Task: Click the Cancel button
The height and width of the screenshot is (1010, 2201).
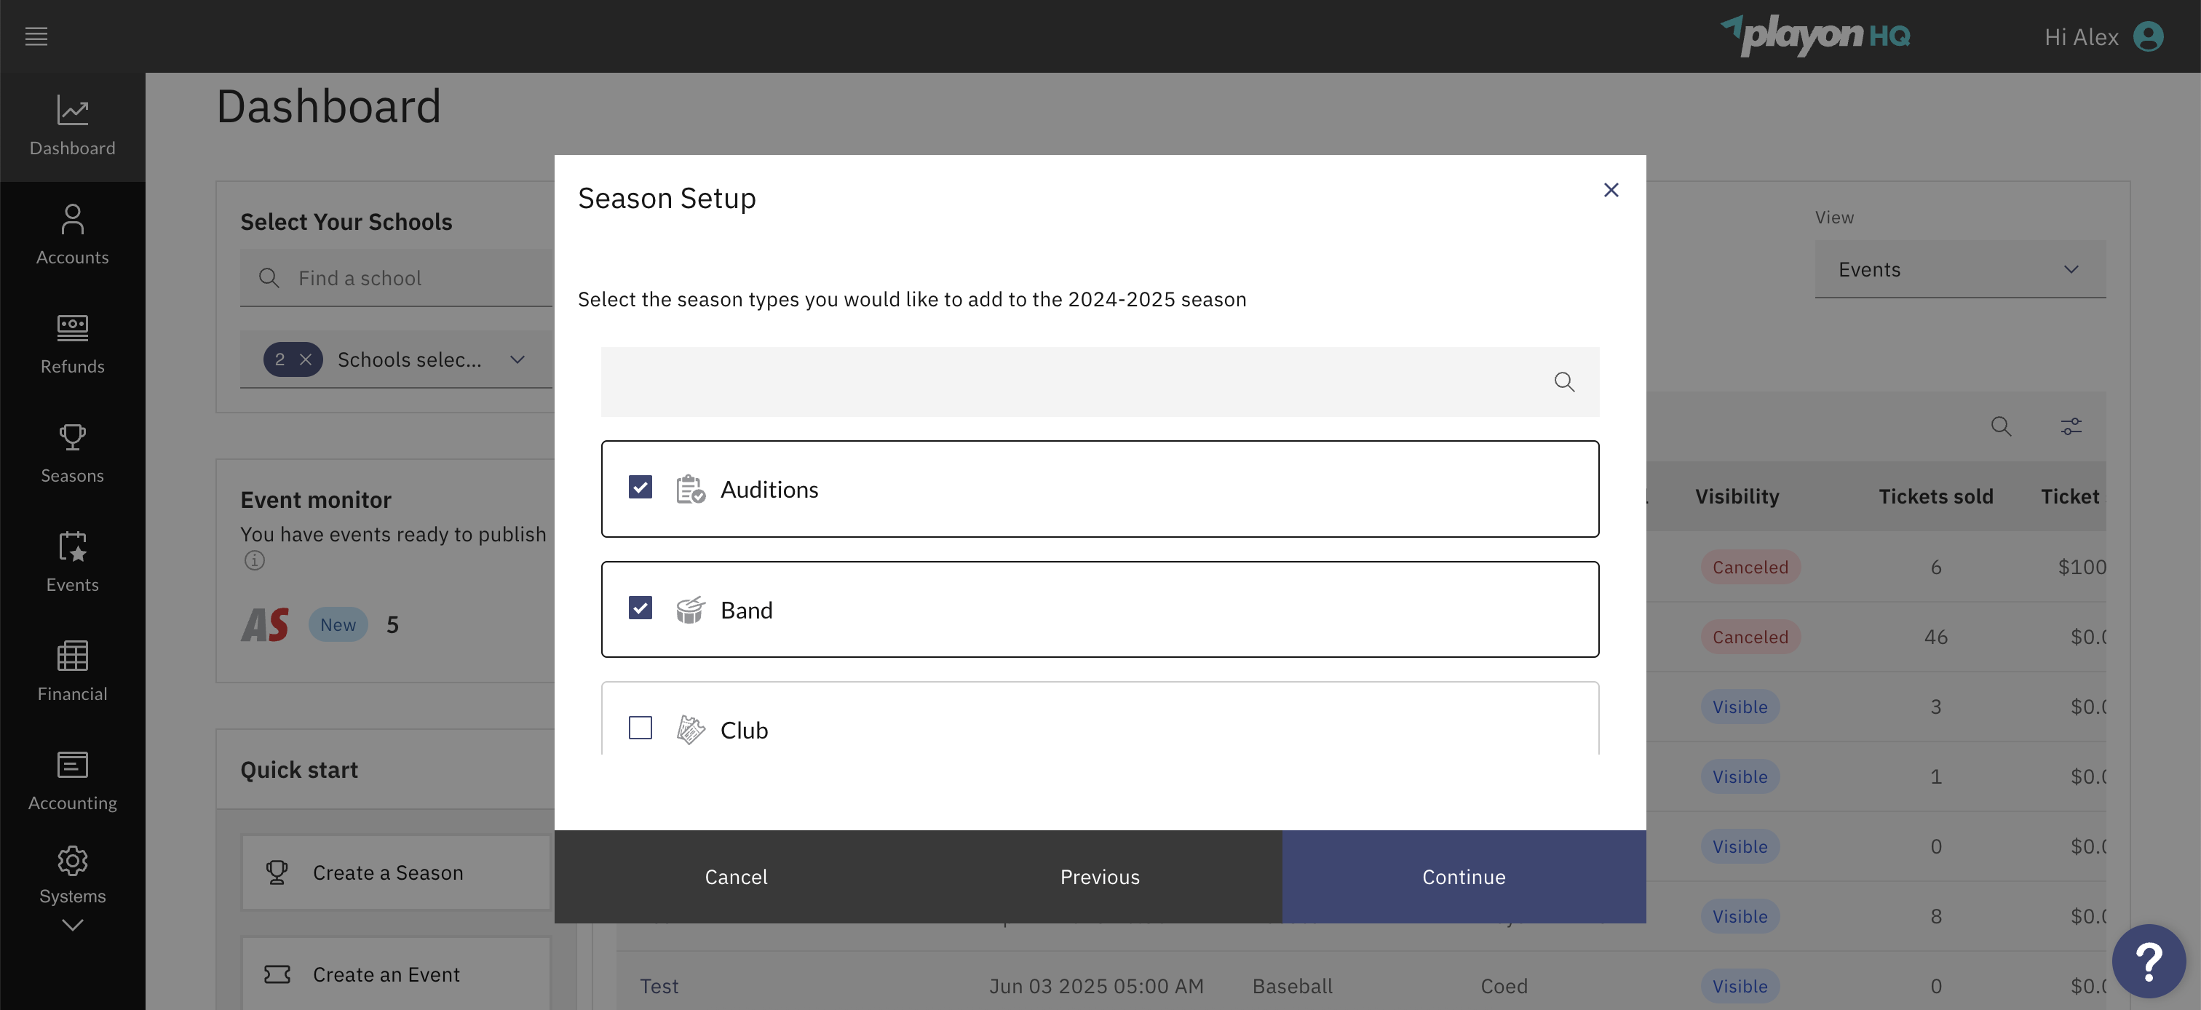Action: [x=737, y=877]
